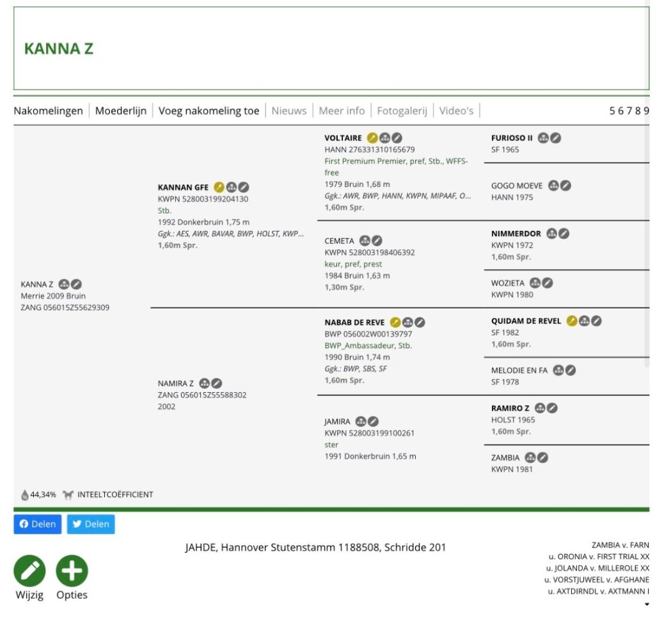Click the horse icon next to INTEELTCOËFFICIENT

pos(69,494)
